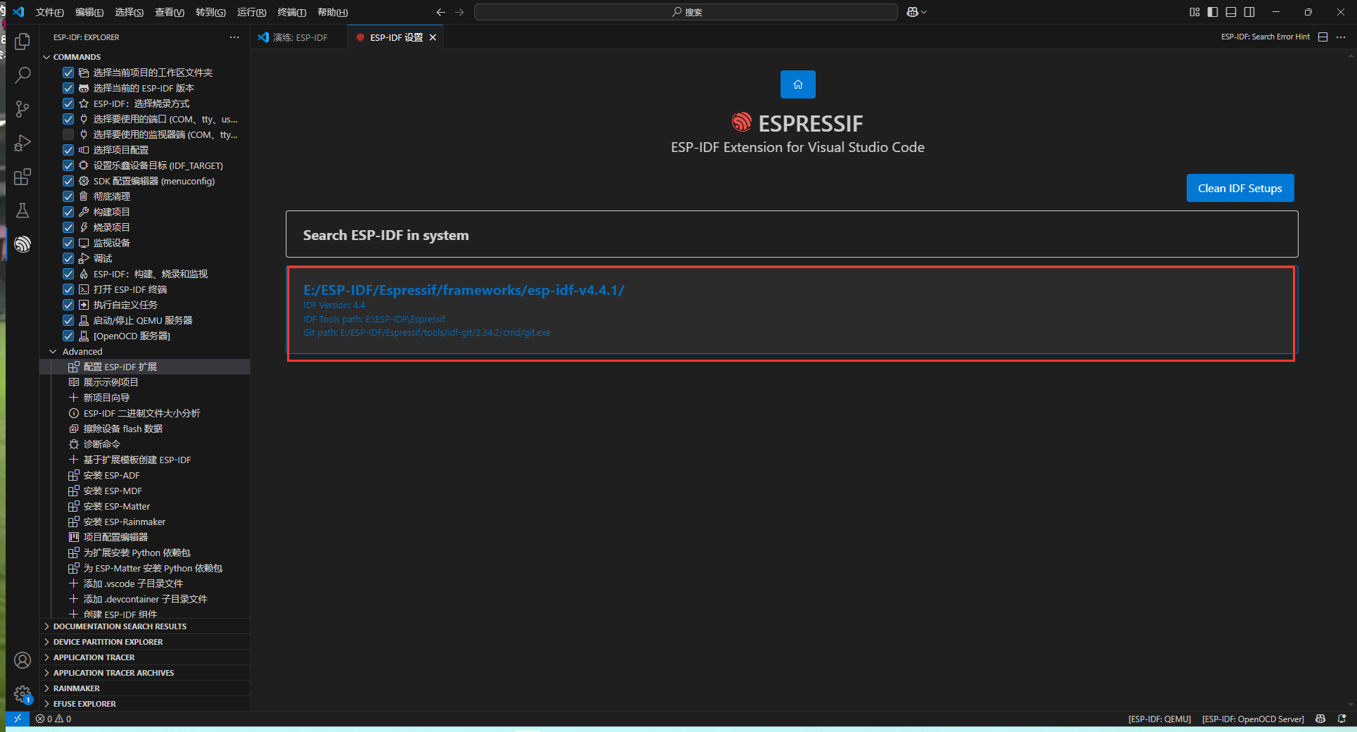Open the Manage gear icon
Screen dimensions: 1357x732
(23, 694)
